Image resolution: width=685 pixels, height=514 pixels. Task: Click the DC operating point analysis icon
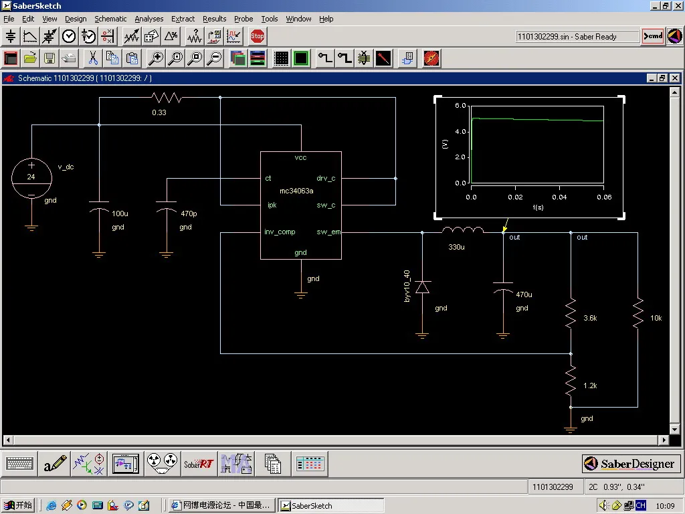point(11,36)
